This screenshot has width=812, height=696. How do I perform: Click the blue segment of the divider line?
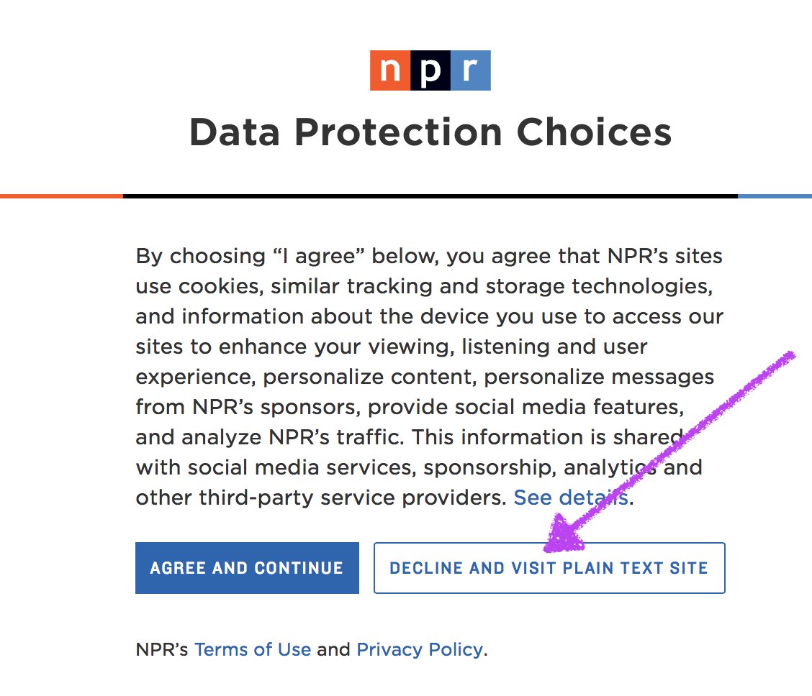click(775, 196)
